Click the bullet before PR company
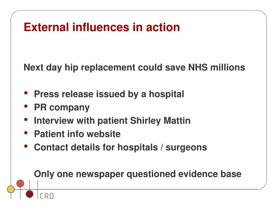The width and height of the screenshot is (277, 208). (26, 106)
